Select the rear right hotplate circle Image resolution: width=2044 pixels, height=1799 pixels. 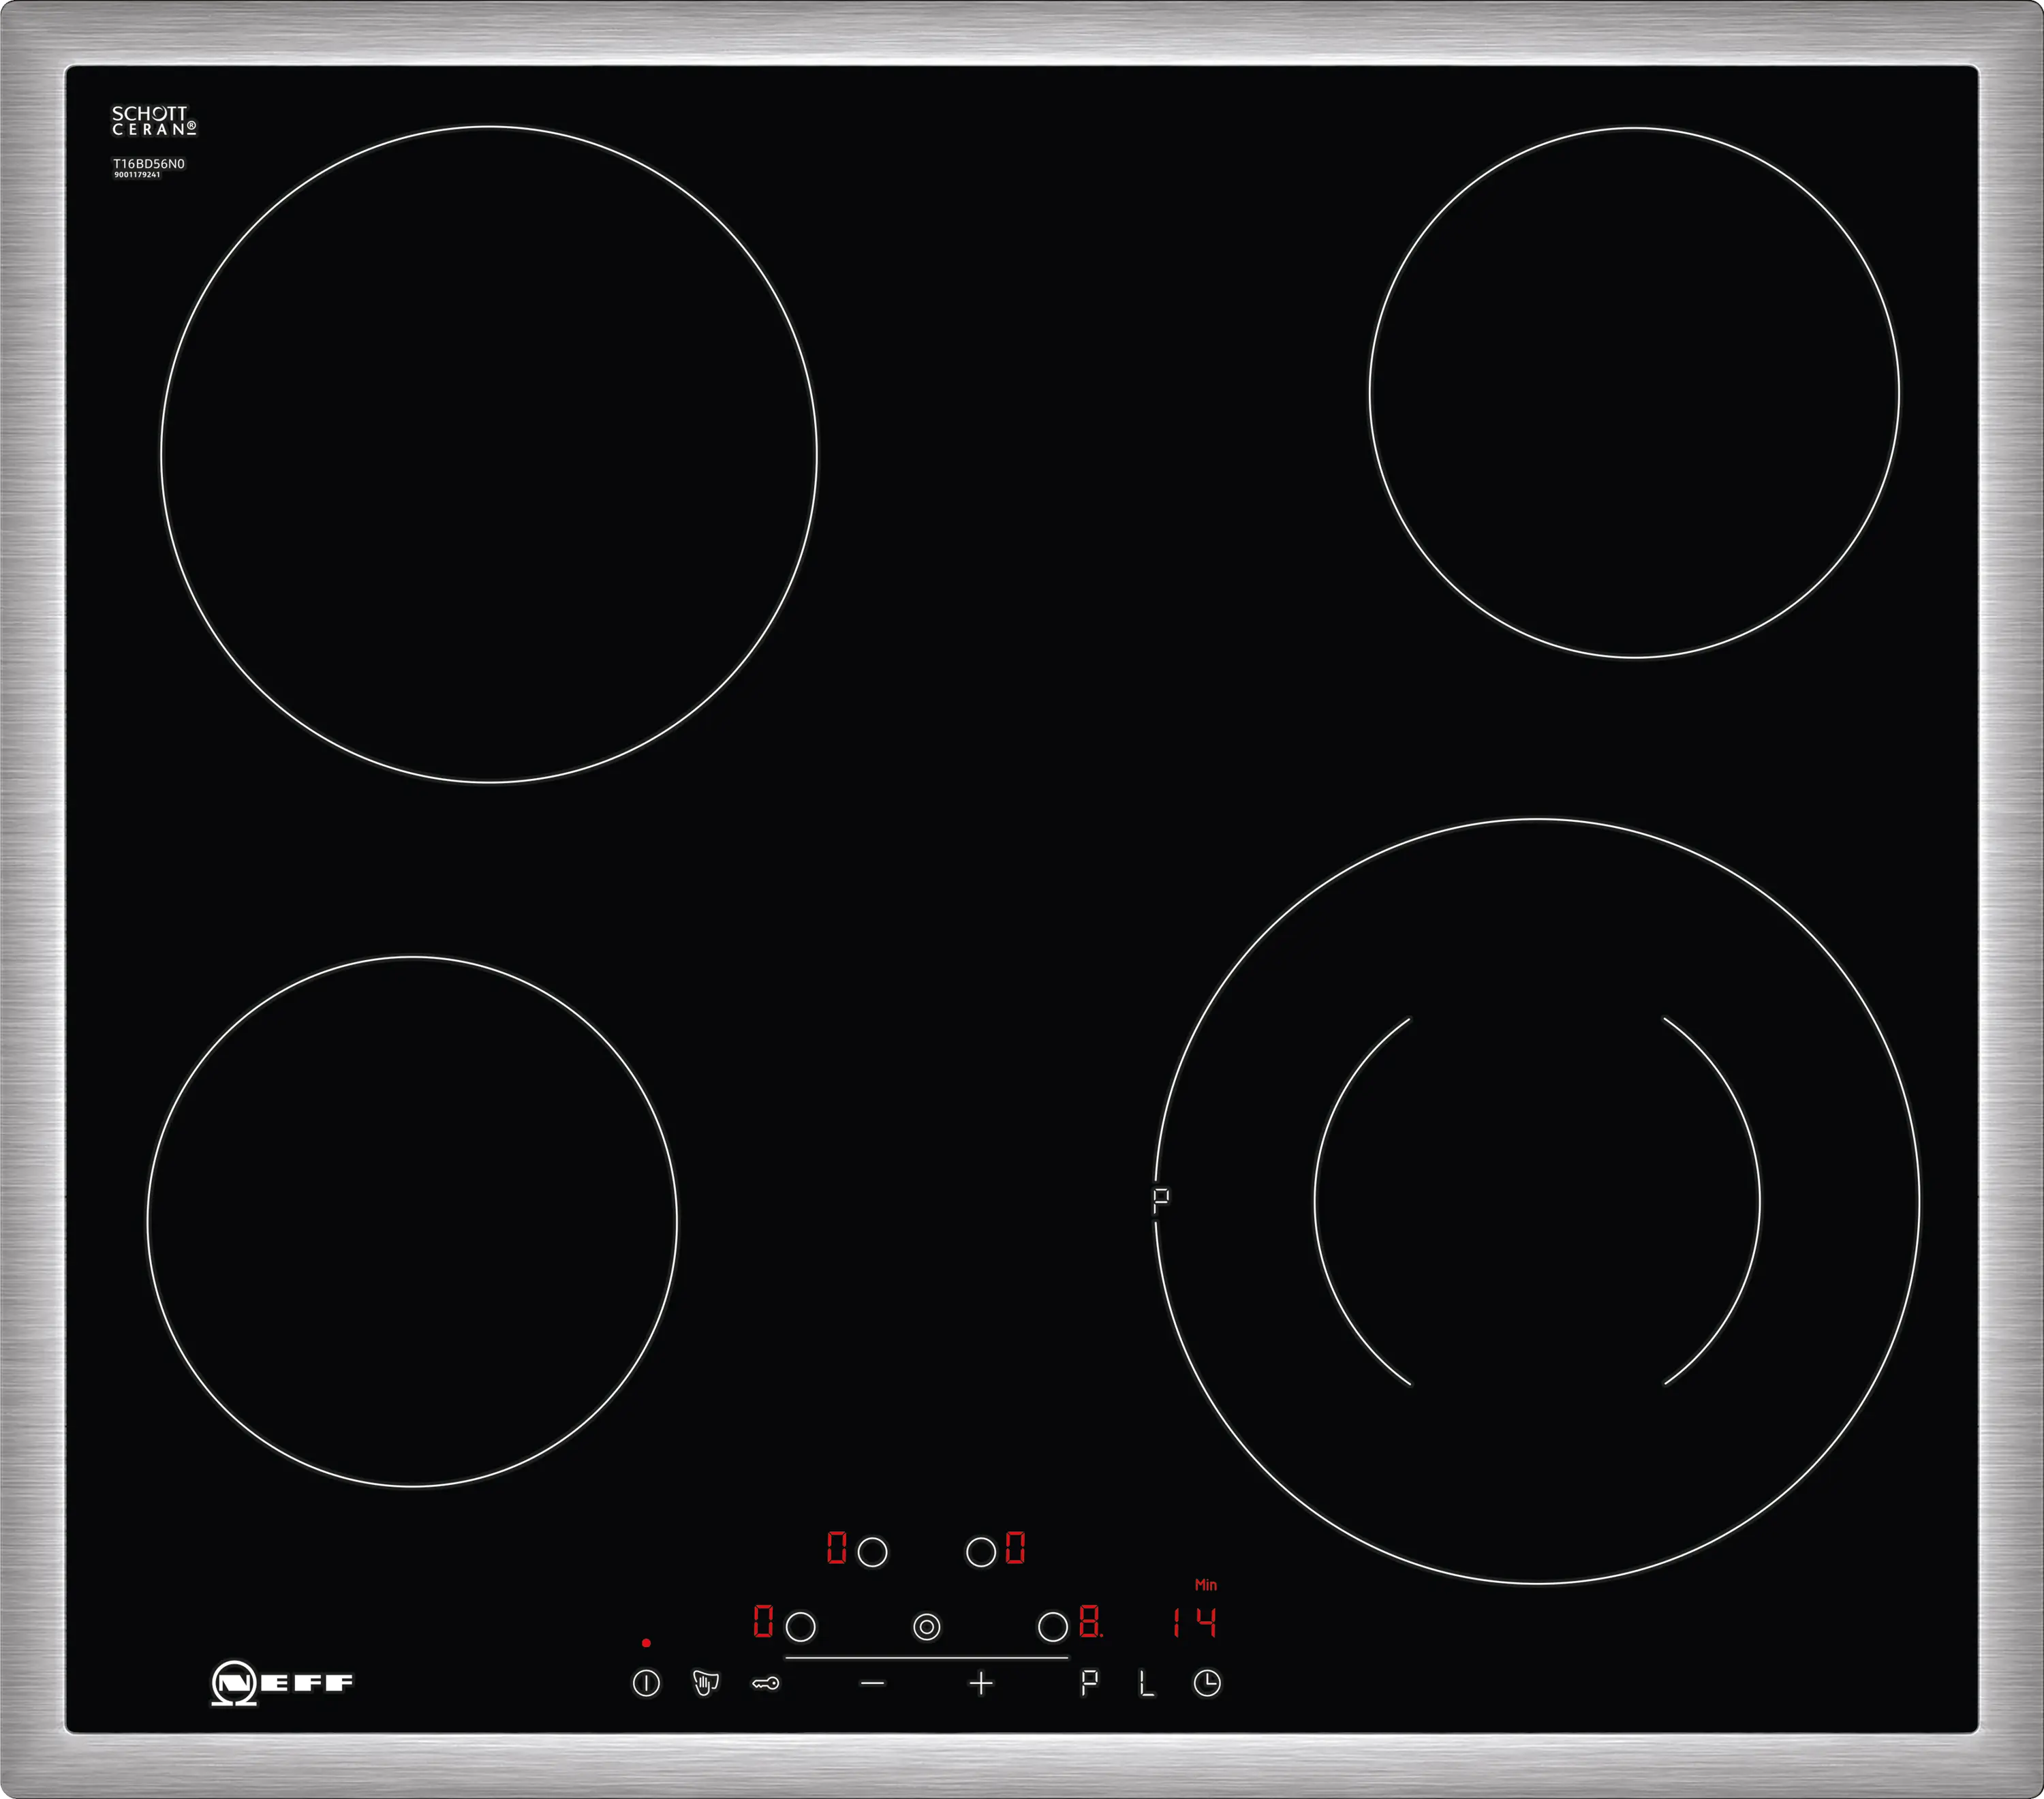click(x=981, y=1552)
